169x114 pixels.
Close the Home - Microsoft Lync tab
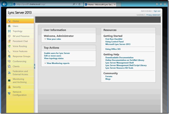[x=115, y=4]
